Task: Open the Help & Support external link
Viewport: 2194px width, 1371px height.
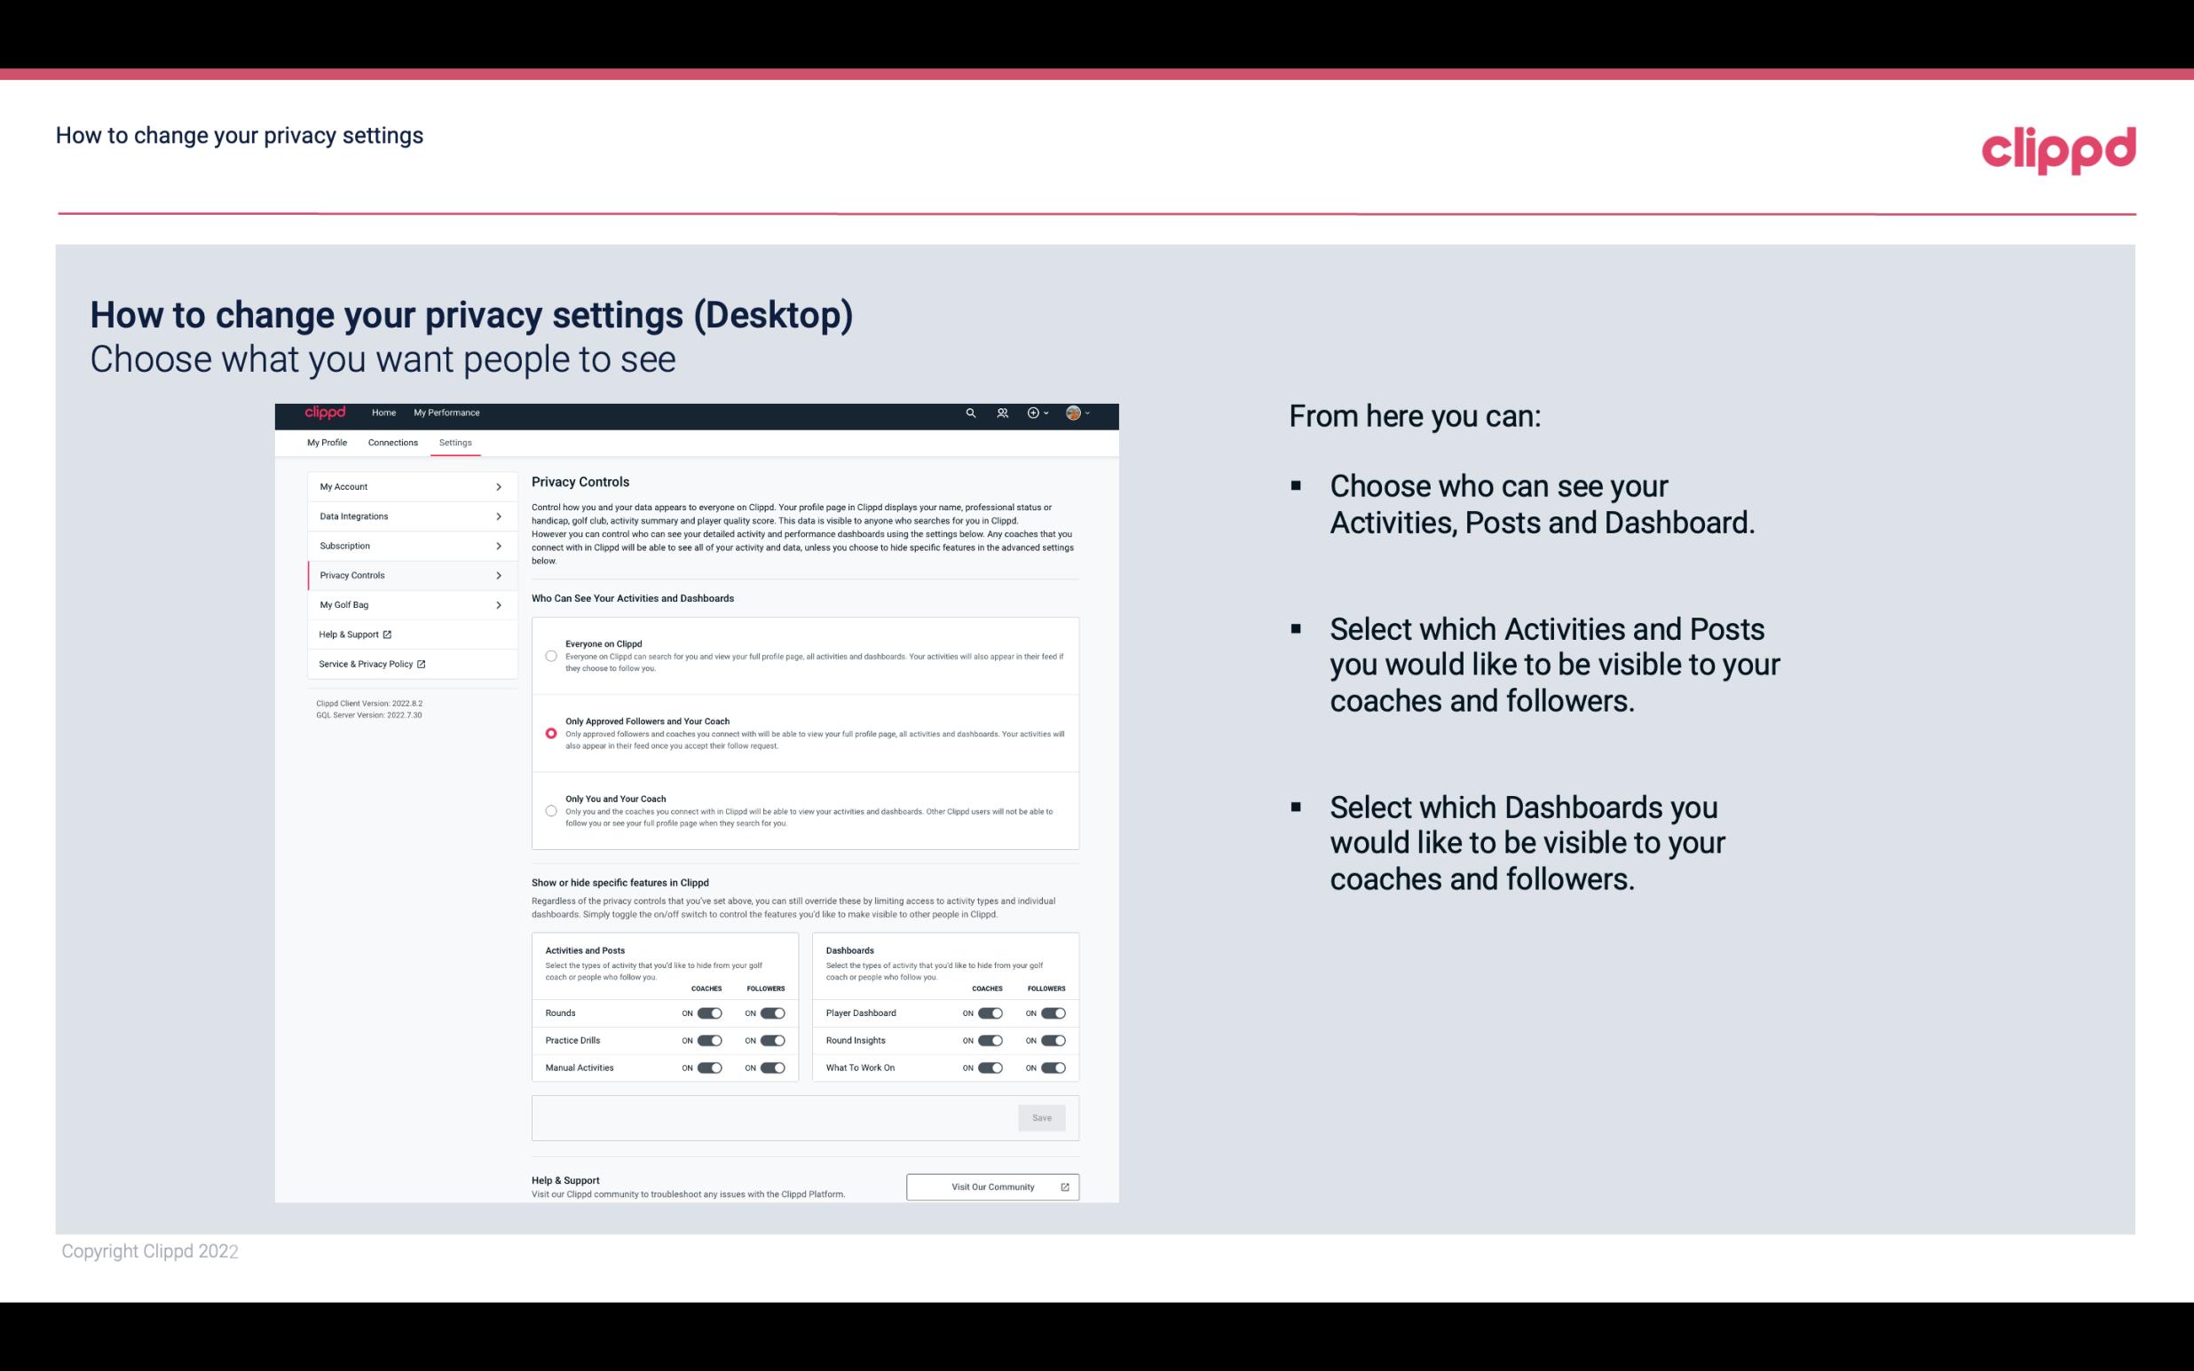Action: tap(352, 634)
